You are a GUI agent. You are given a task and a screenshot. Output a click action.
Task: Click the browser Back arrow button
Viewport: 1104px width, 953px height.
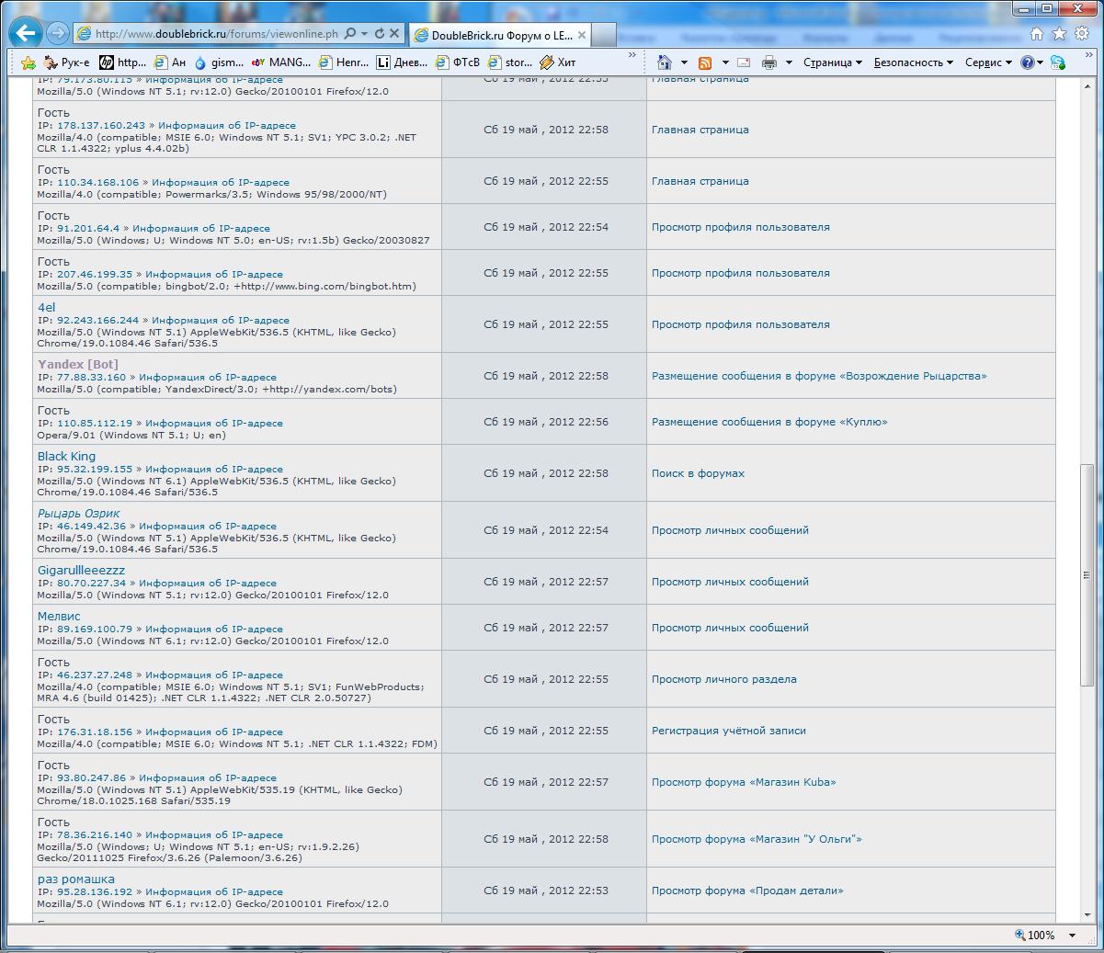coord(26,34)
